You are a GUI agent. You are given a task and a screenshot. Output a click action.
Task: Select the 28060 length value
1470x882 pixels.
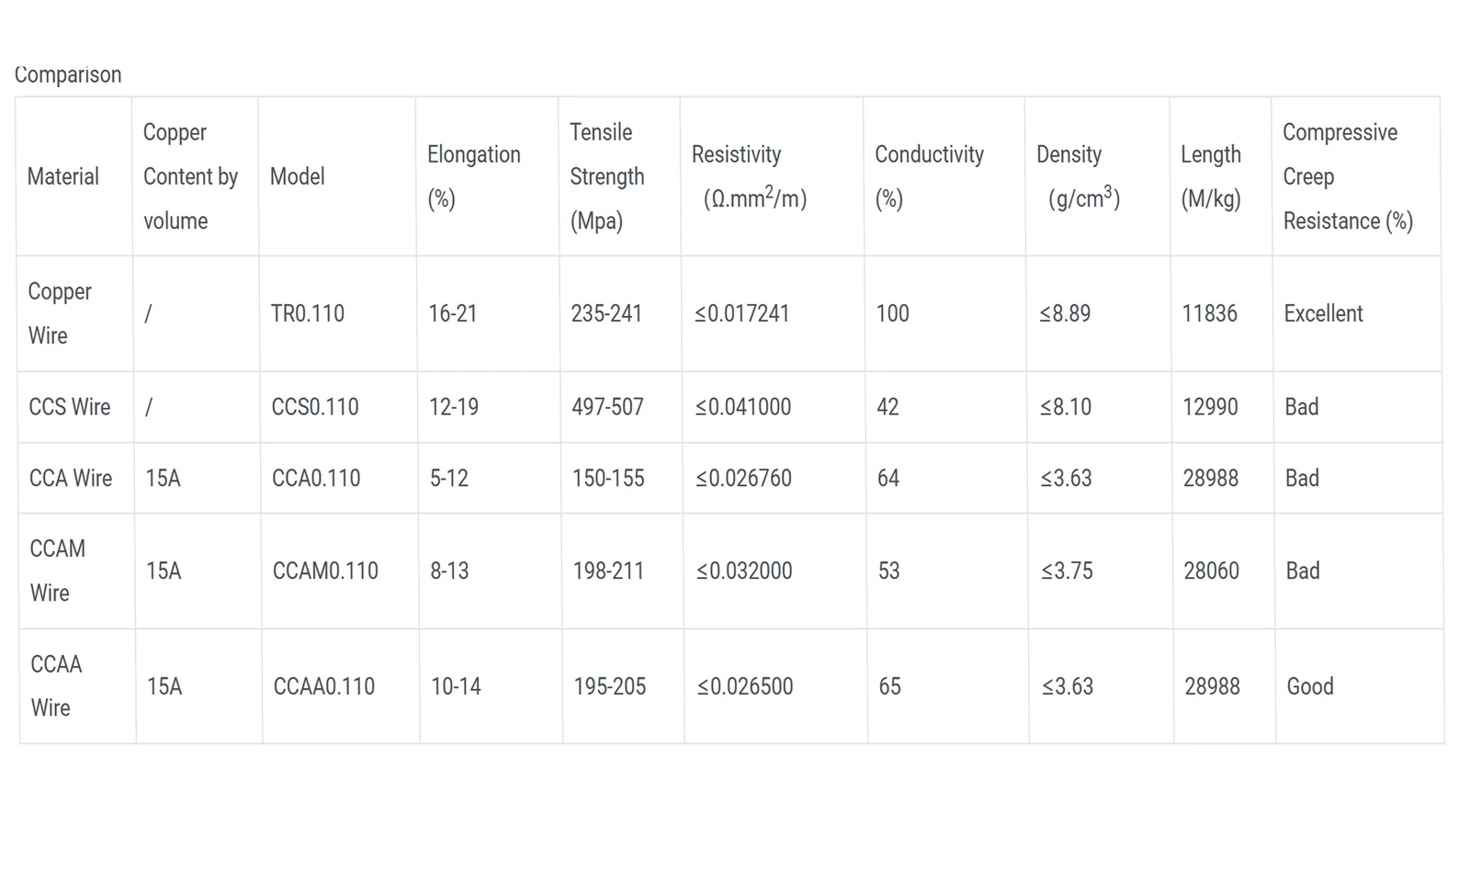(1212, 571)
